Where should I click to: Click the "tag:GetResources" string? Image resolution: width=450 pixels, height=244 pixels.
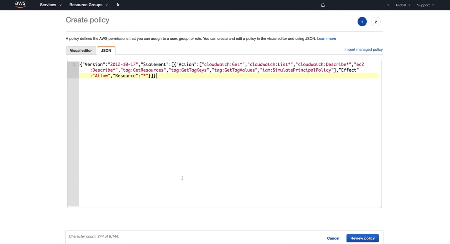(144, 70)
